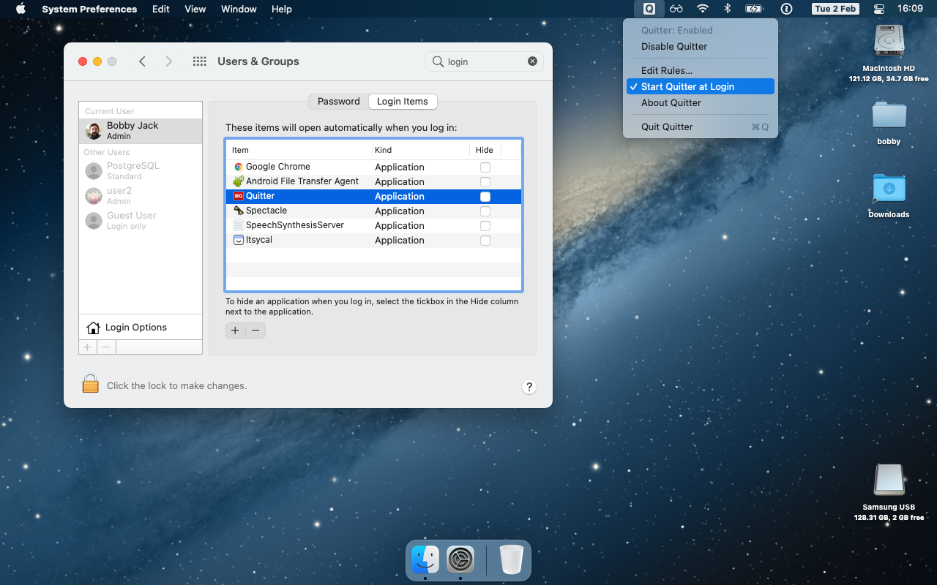Screen dimensions: 937x585
Task: Add a login item with the plus button
Action: coord(234,331)
